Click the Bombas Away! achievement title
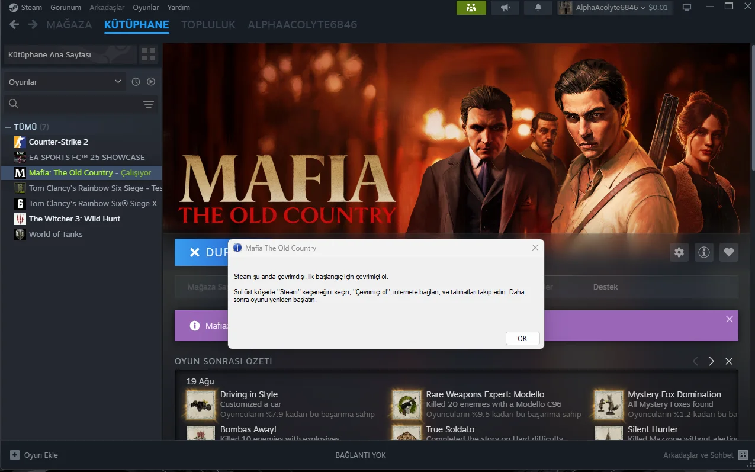This screenshot has width=755, height=472. point(248,429)
